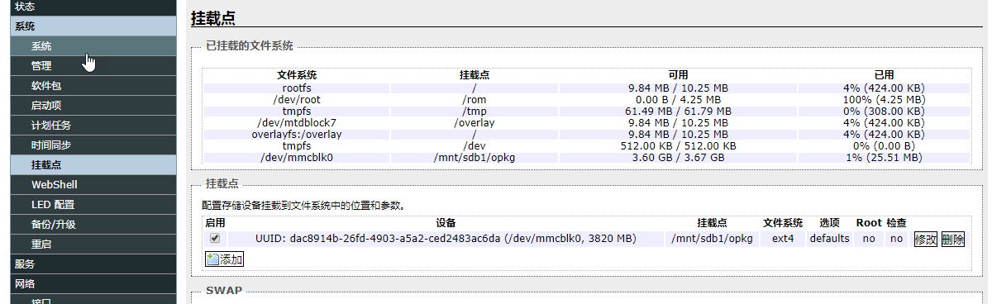The height and width of the screenshot is (304, 992).
Task: Click overlayfs:/overlay filesystem cell
Action: tap(296, 134)
